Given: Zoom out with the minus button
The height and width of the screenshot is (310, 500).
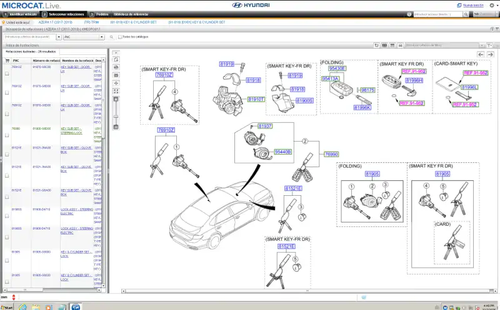Looking at the screenshot, I should 116,127.
